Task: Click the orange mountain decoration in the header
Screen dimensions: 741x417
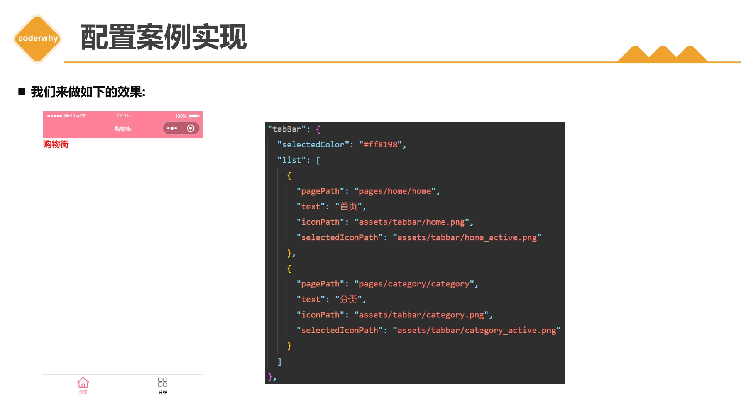Action: [x=662, y=54]
